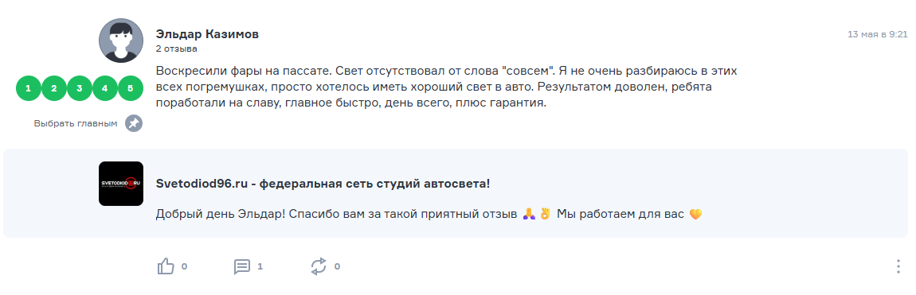Open Эльдар Казимов profile name link
This screenshot has width=916, height=295.
[207, 34]
